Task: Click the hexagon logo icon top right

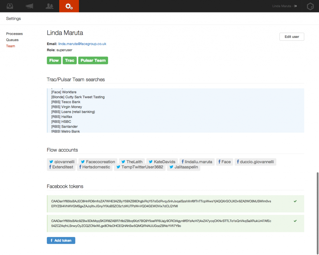Action: pos(310,6)
